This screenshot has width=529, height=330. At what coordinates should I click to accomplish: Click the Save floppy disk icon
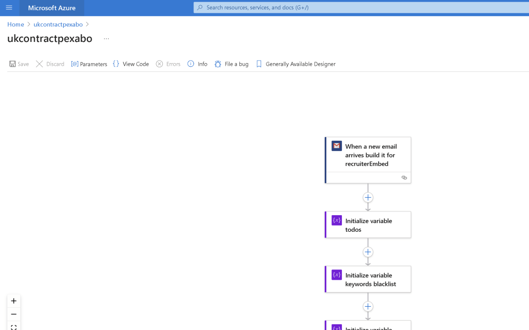pyautogui.click(x=12, y=64)
